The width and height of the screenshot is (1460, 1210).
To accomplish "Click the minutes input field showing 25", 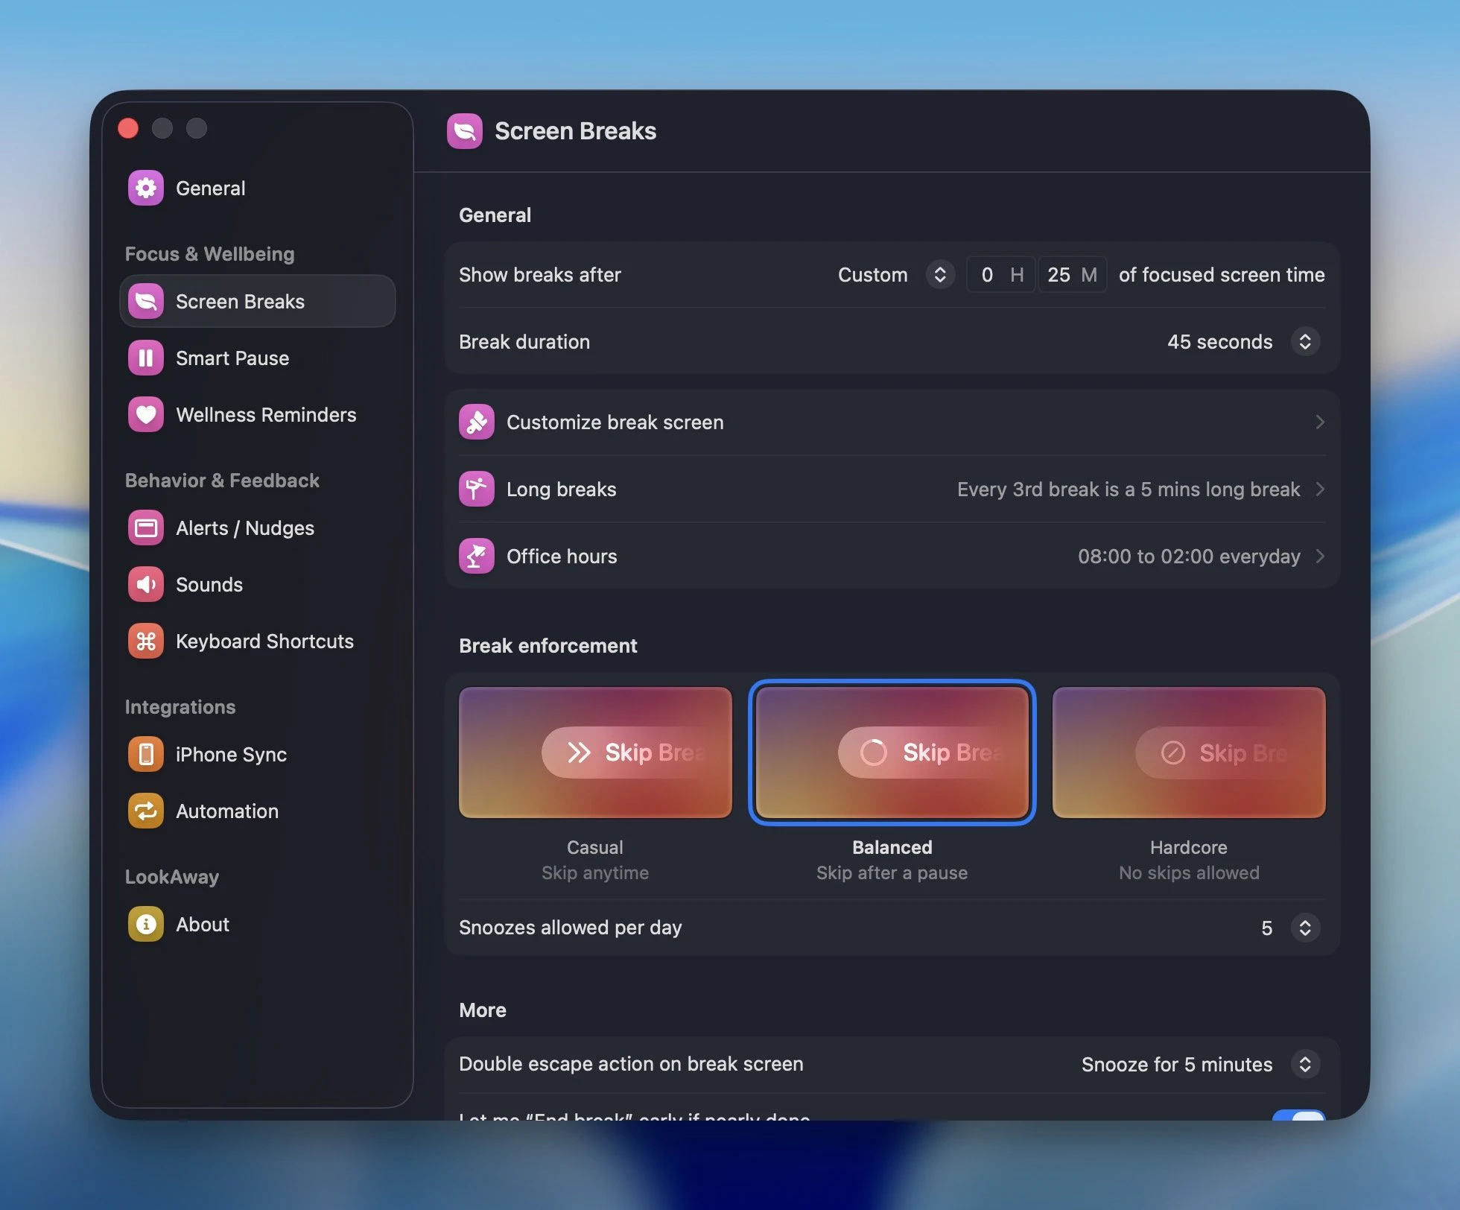I will (1058, 275).
